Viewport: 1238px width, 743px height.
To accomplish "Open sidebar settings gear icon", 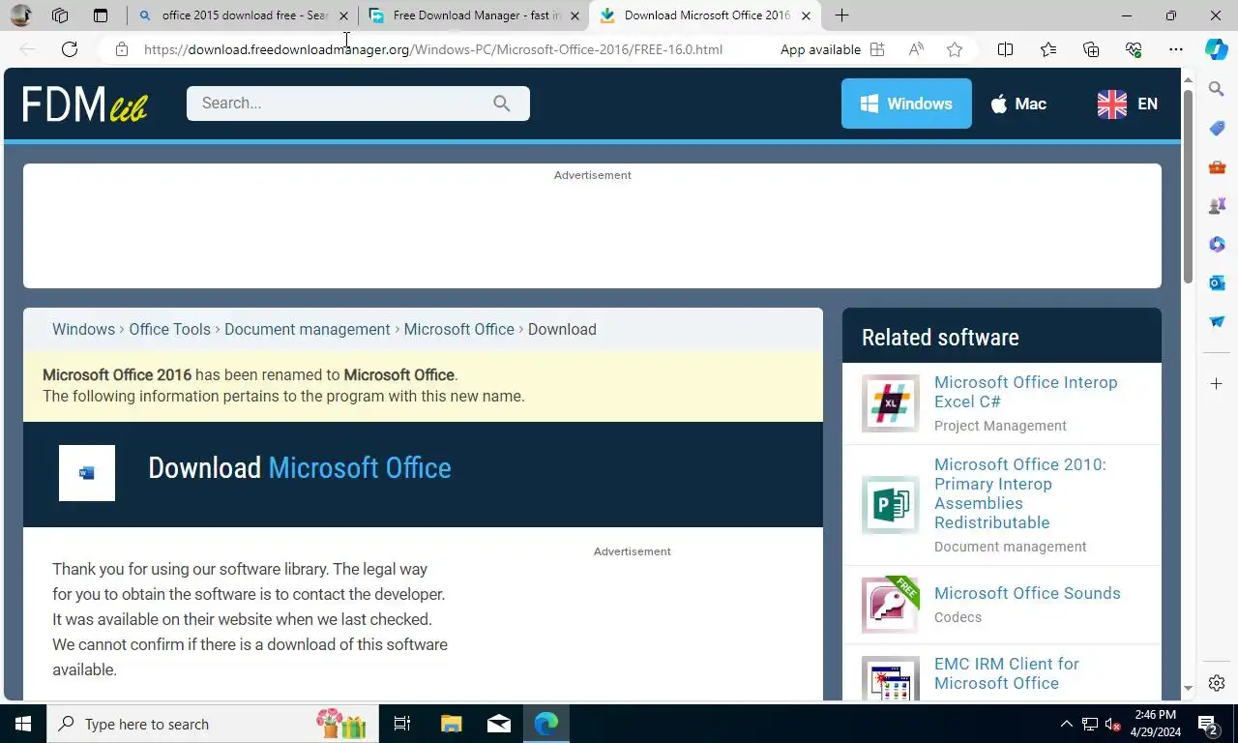I will click(x=1217, y=683).
